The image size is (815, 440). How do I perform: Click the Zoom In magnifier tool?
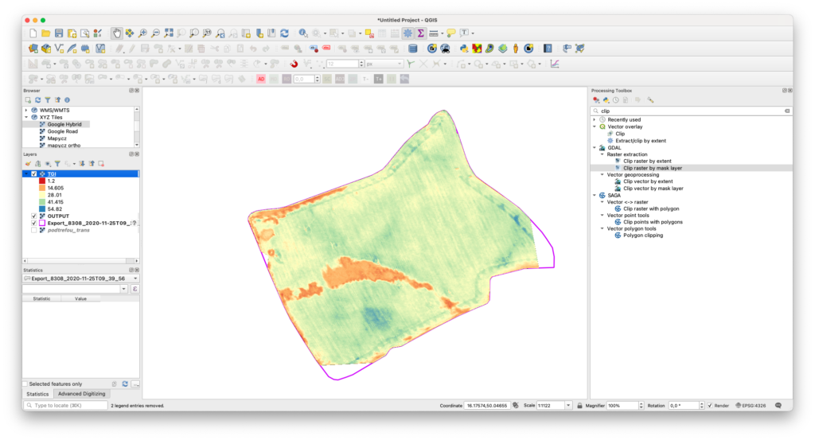[142, 33]
